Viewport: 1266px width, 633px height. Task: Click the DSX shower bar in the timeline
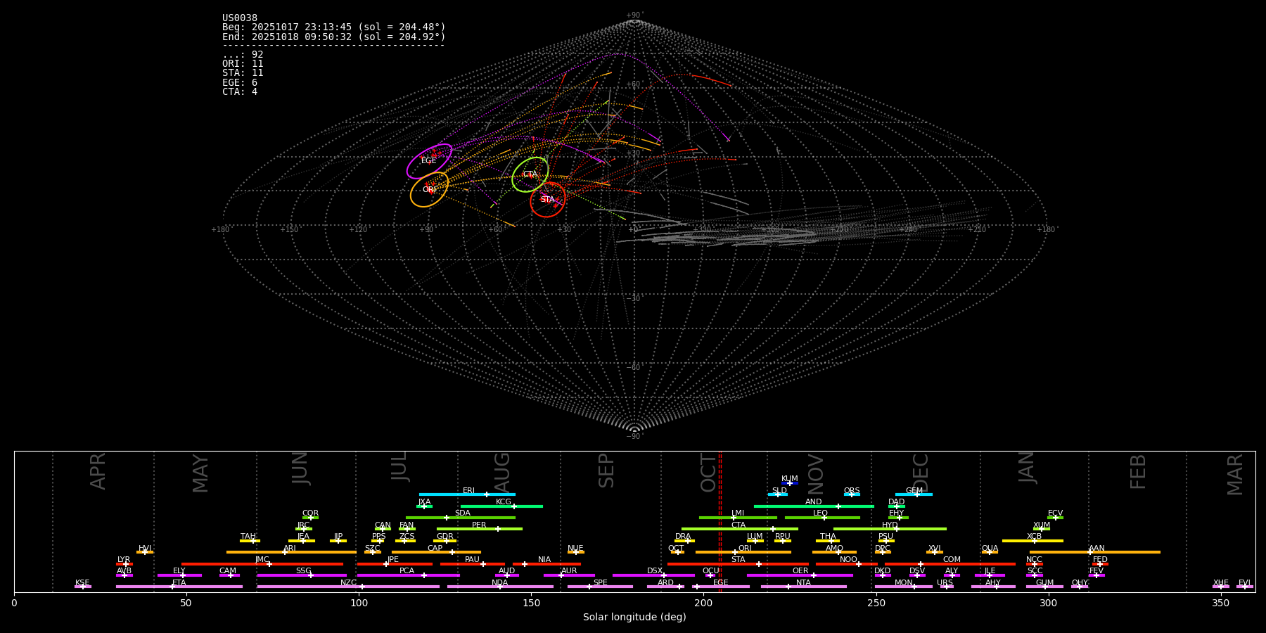coord(653,575)
